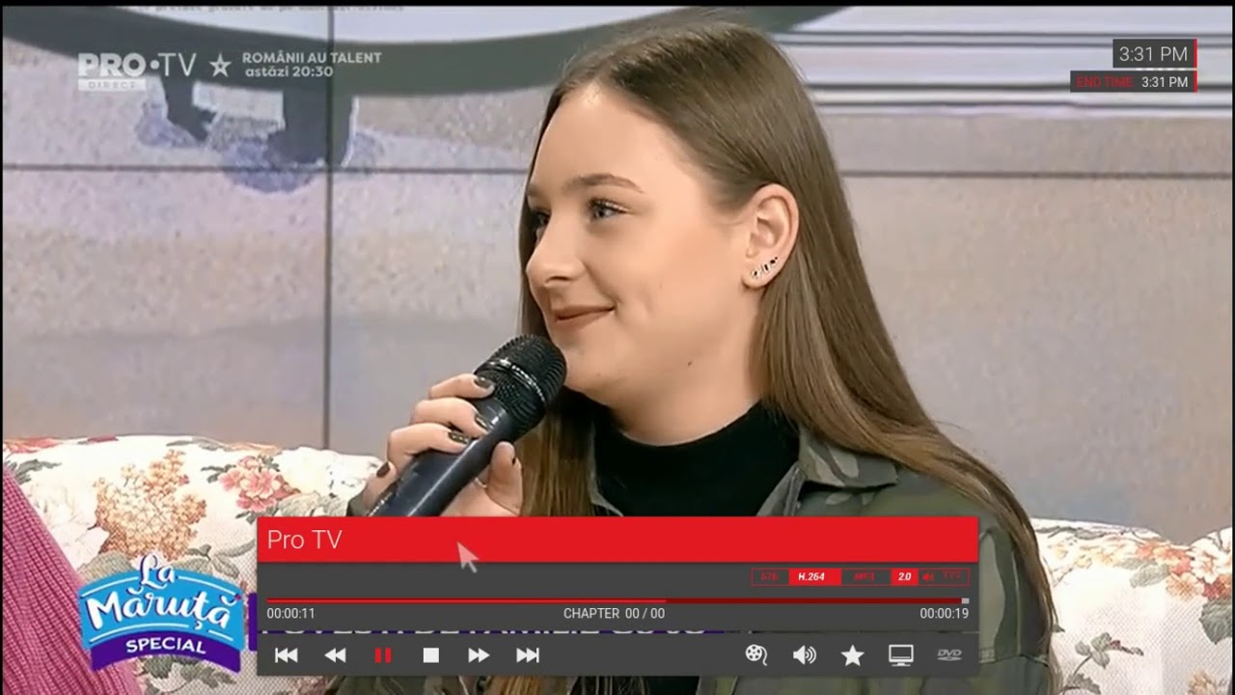Fast forward the video

[479, 655]
